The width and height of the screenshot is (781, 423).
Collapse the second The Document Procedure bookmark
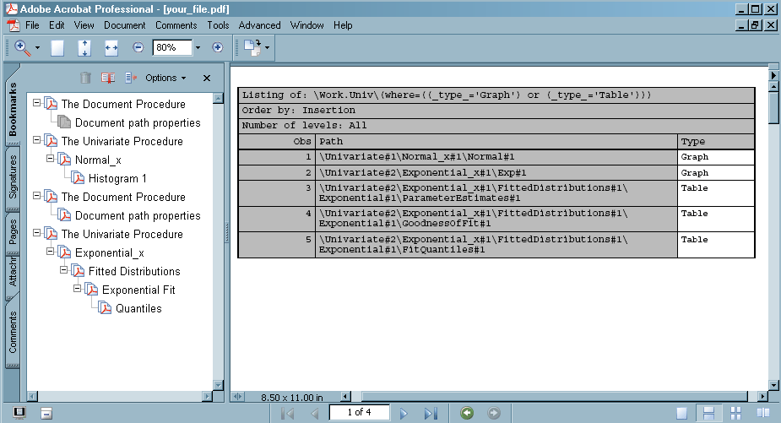coord(37,196)
